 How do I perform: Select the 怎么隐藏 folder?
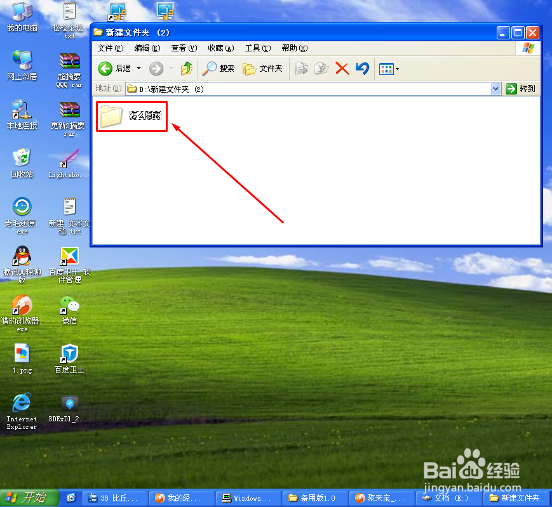point(131,116)
